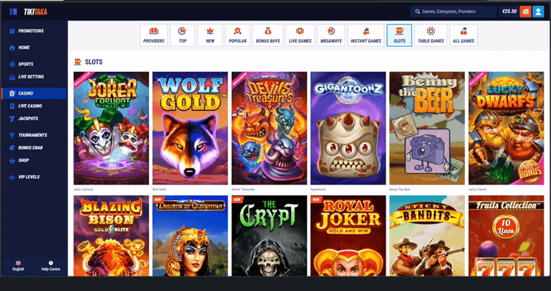
Task: Select the Popular category tab
Action: 237,35
